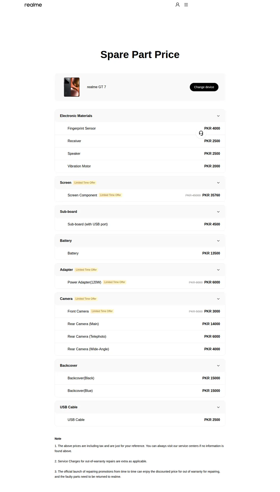Select the Screen Component row
Viewport: 280px width, 492px height.
click(x=140, y=195)
